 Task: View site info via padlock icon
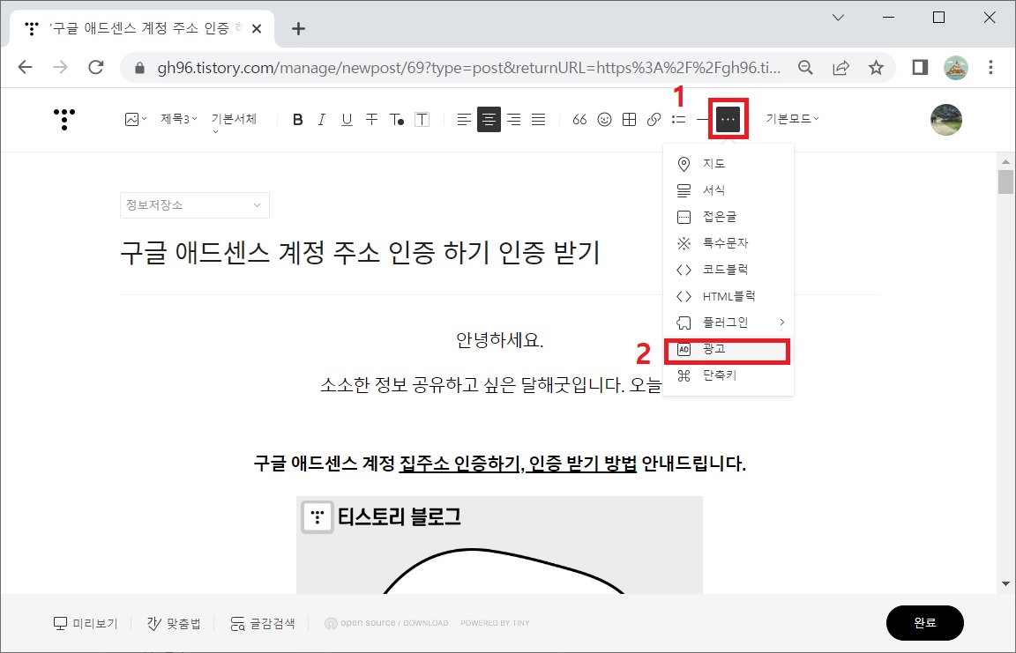tap(138, 67)
